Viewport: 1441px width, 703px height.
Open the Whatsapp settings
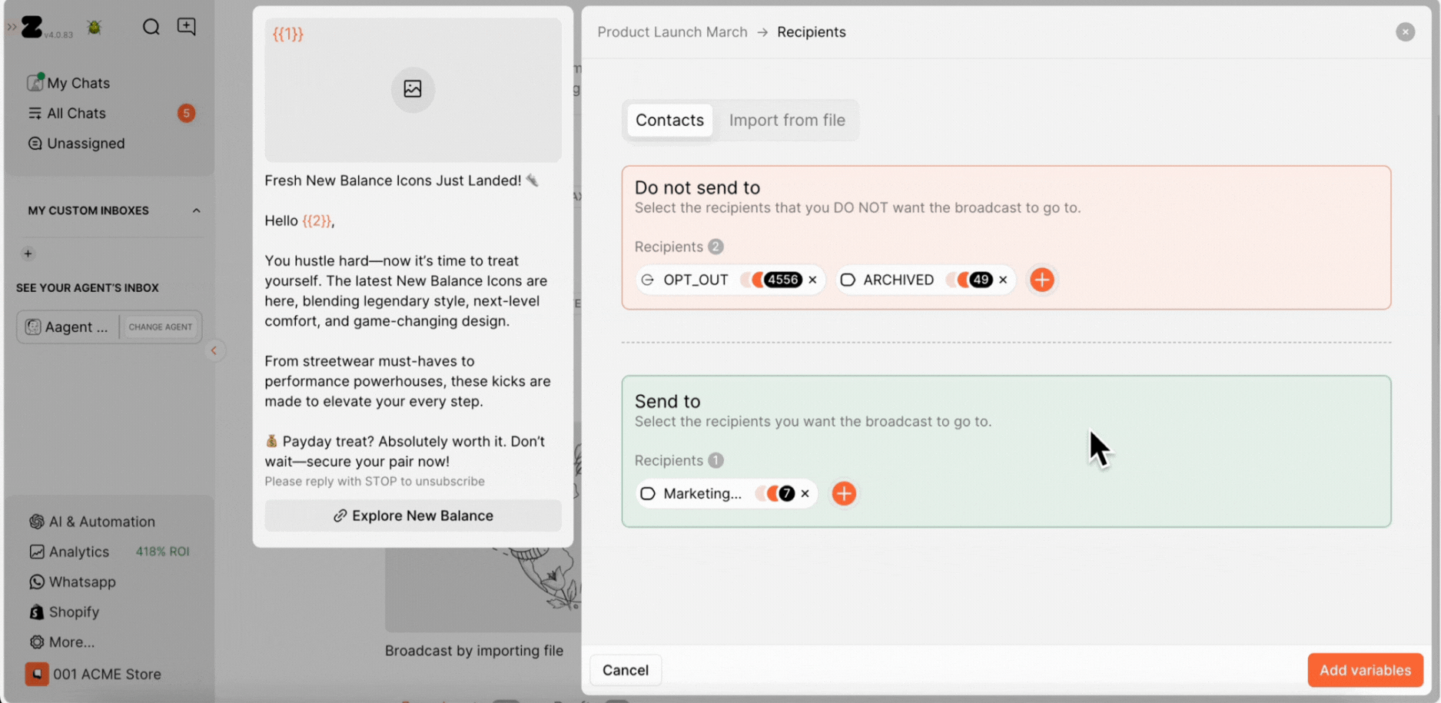(72, 582)
